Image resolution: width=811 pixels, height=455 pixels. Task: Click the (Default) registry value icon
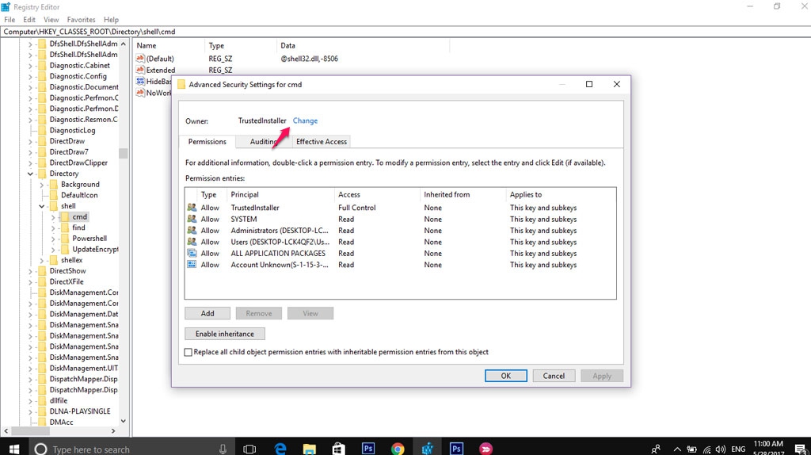point(141,59)
